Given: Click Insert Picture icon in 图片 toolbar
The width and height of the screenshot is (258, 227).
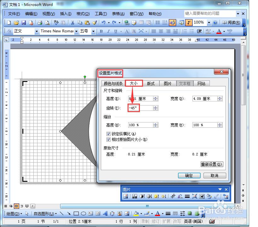Looking at the screenshot, I should tap(126, 196).
